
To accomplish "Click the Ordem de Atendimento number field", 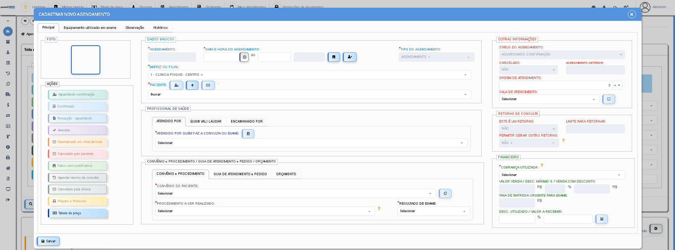I will (556, 85).
